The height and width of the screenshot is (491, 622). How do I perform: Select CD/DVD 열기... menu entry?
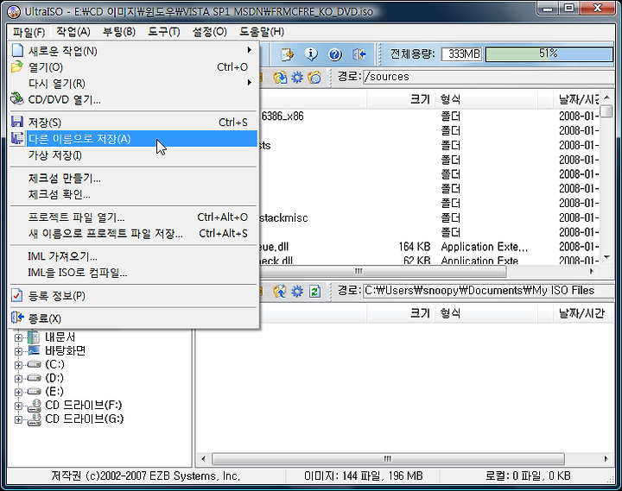pyautogui.click(x=134, y=99)
